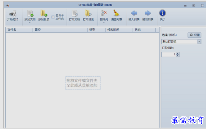Sort by 文件名 column header
This screenshot has width=206, height=129.
[19, 30]
